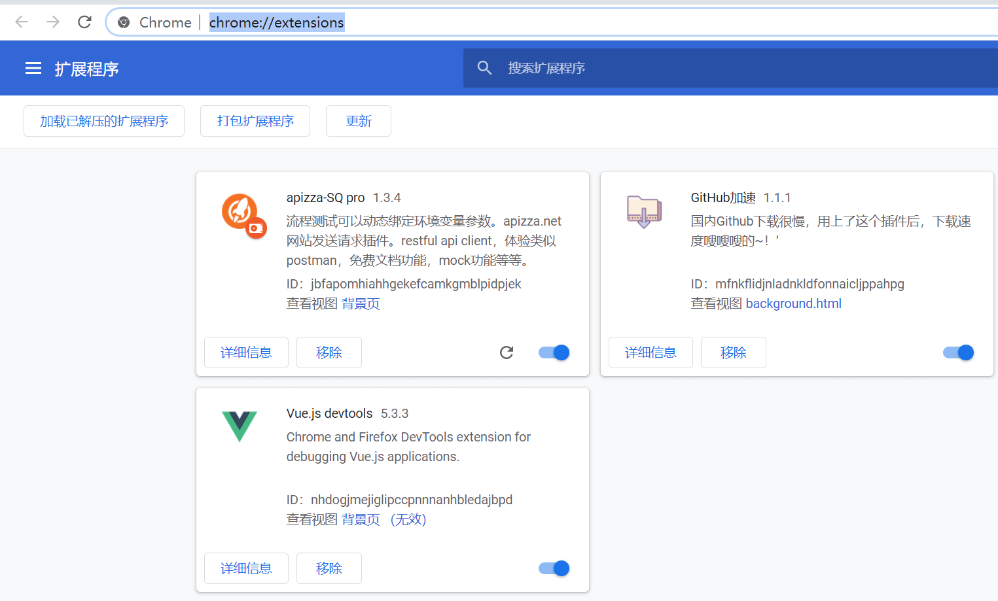Click version number 1.3.4

(x=387, y=197)
